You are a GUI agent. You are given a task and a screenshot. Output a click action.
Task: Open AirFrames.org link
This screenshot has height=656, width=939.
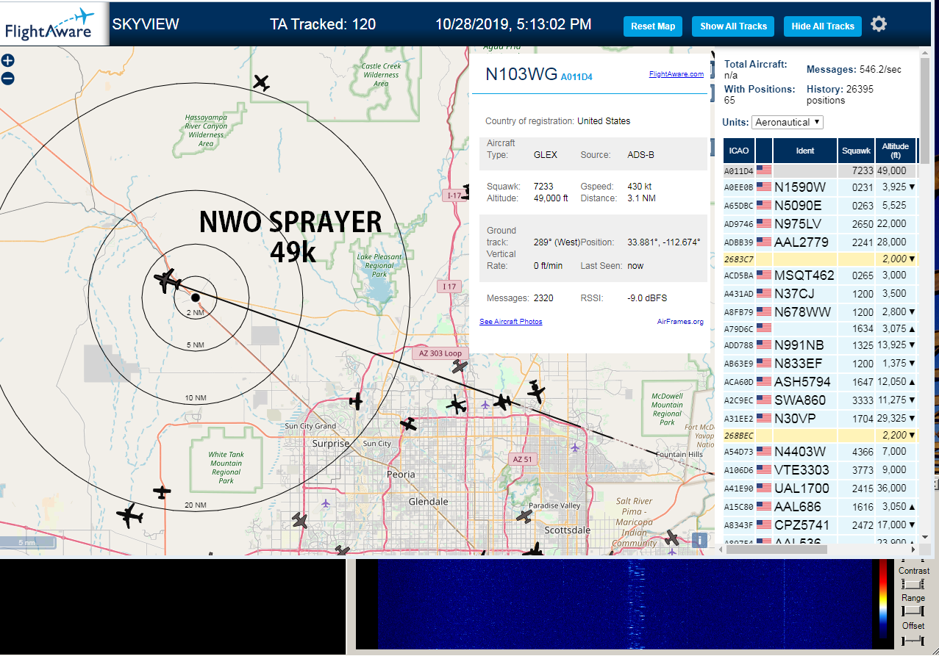[x=680, y=322]
